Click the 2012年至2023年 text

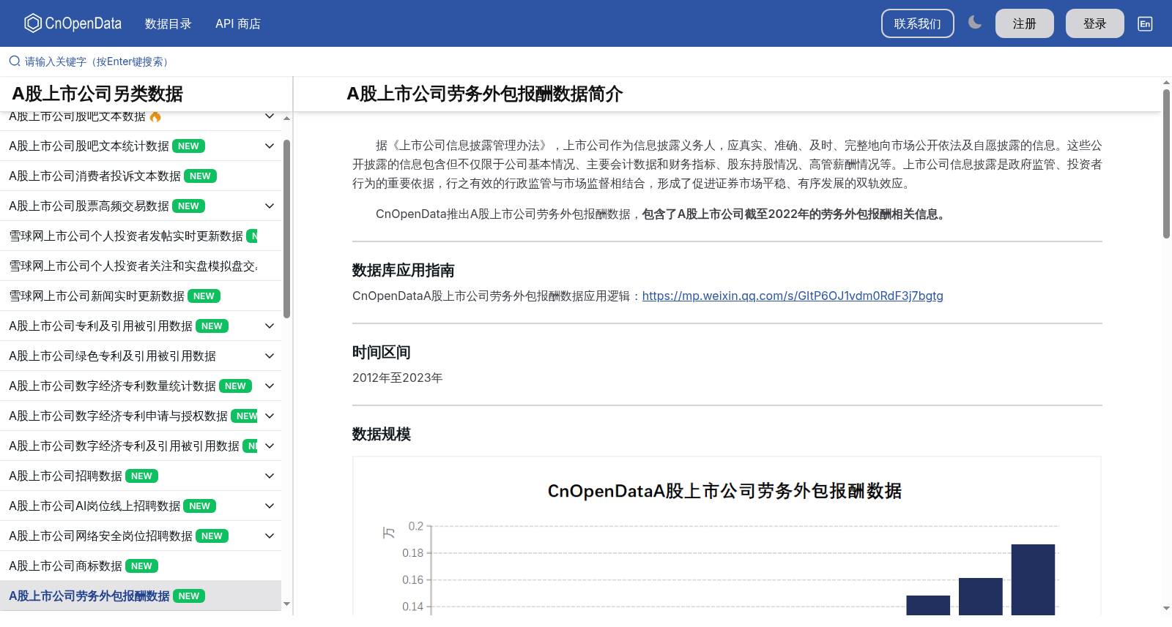398,378
